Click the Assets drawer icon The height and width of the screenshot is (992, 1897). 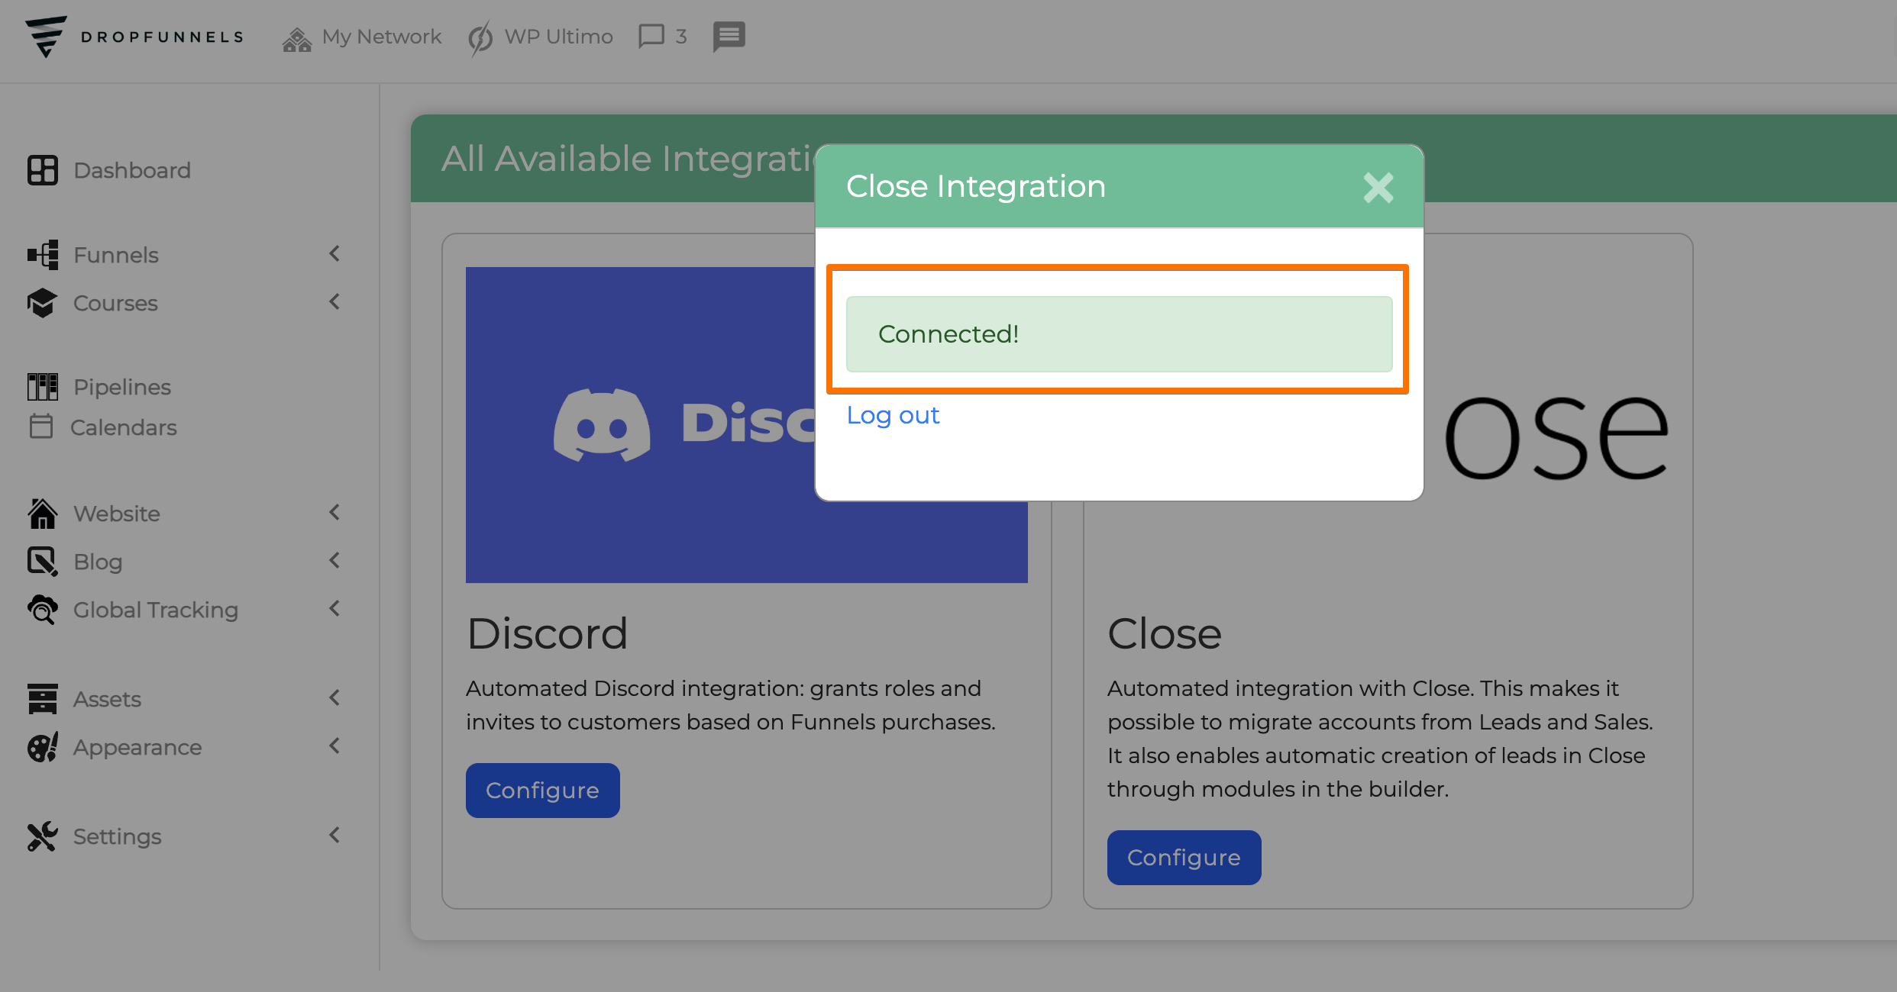(x=43, y=699)
